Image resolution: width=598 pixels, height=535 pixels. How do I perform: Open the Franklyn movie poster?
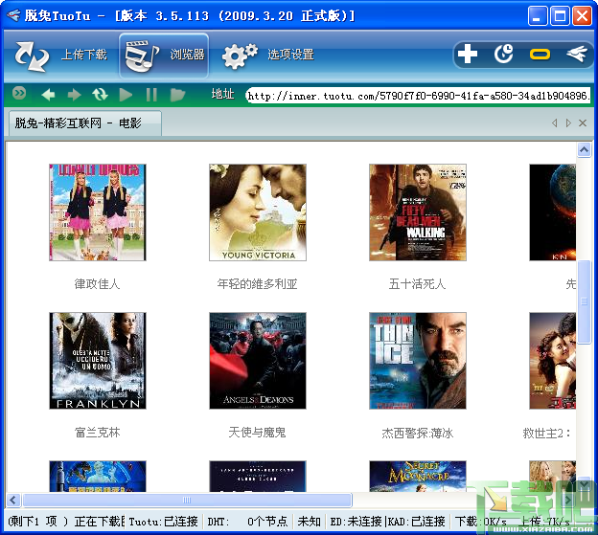(x=98, y=361)
